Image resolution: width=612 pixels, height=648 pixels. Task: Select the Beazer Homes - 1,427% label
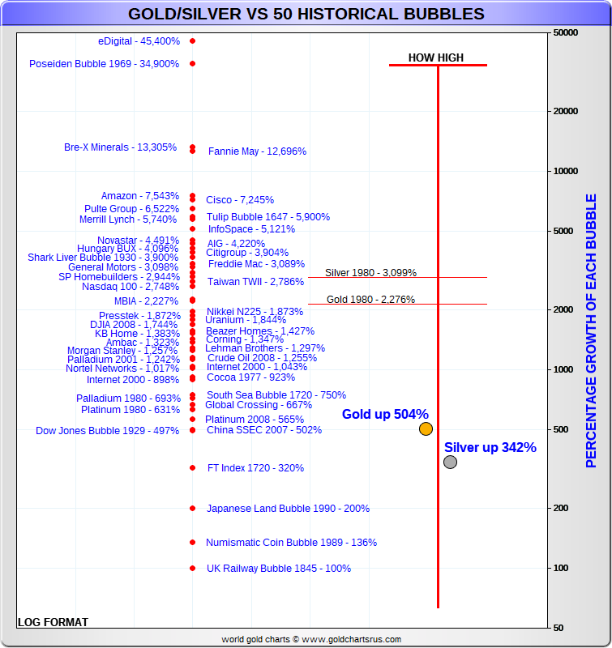tap(260, 331)
